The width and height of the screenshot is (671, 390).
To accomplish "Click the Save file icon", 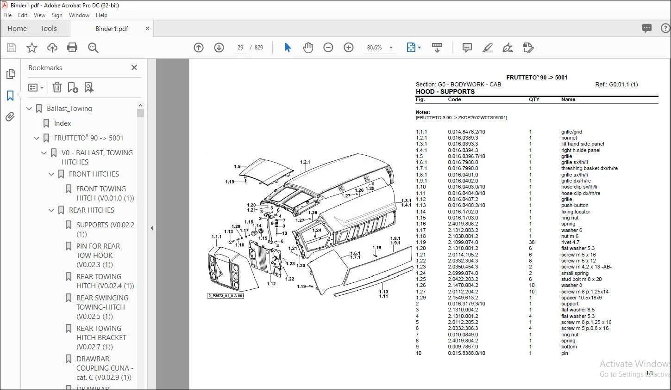I will point(12,48).
